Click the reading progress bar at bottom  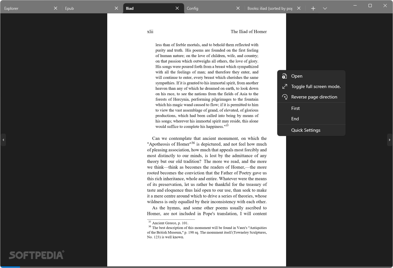[196, 267]
